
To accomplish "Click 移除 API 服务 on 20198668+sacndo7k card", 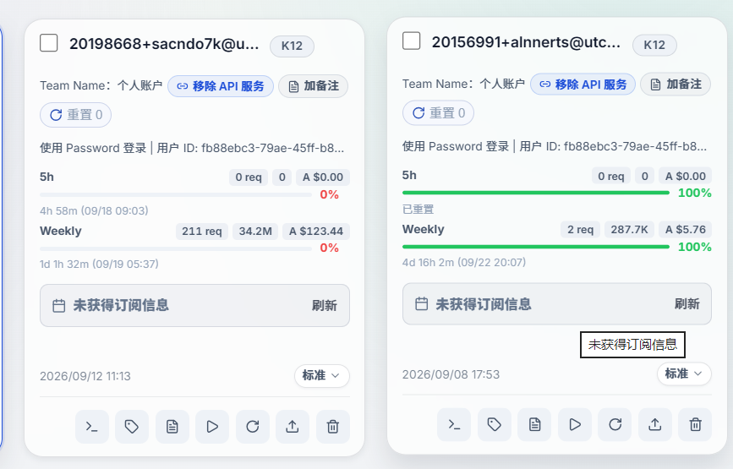I will (x=221, y=86).
